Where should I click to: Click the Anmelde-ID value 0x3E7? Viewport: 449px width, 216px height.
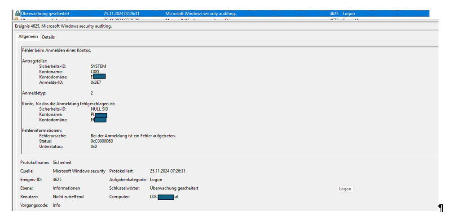click(x=96, y=82)
